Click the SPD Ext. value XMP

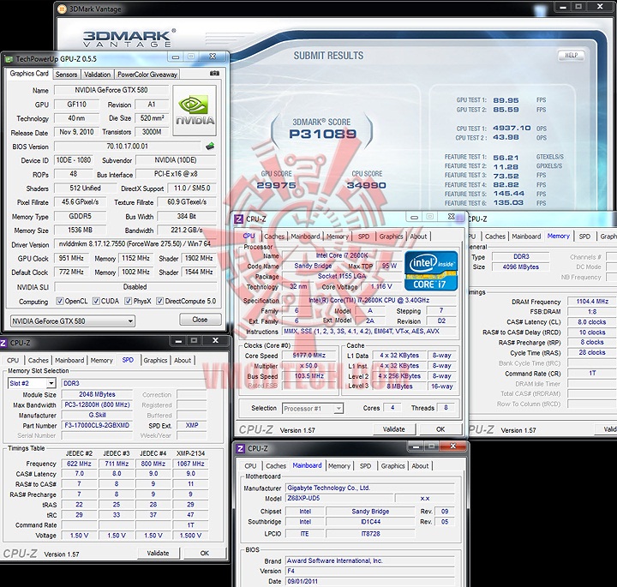(x=192, y=425)
